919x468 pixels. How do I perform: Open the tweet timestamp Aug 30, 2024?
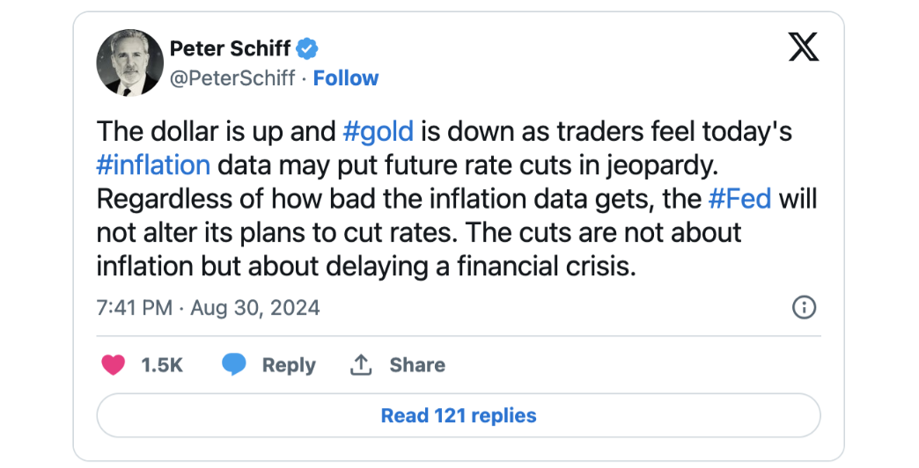pyautogui.click(x=255, y=308)
